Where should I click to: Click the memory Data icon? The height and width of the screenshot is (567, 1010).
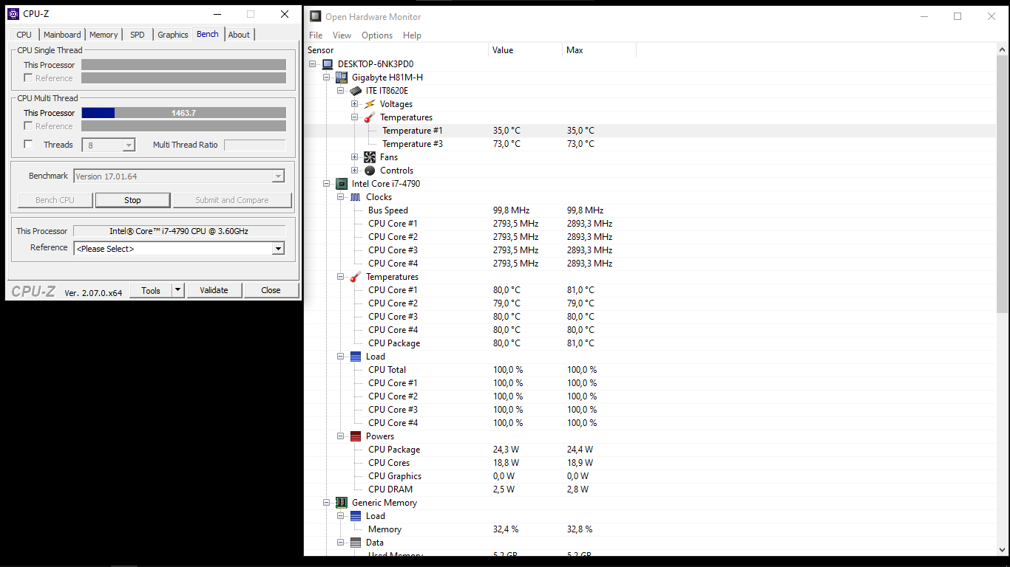pos(356,543)
